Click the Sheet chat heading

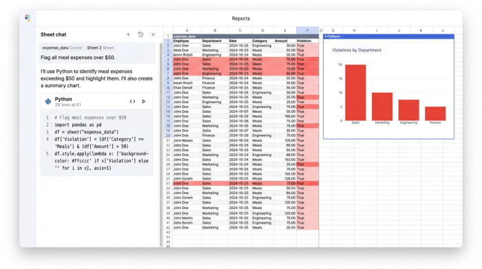tap(54, 34)
